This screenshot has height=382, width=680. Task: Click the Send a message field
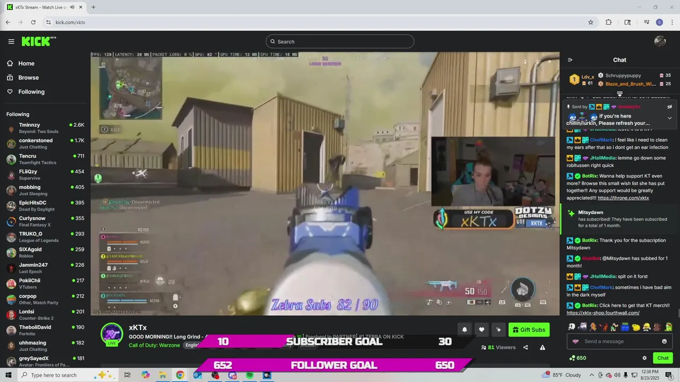click(619, 341)
